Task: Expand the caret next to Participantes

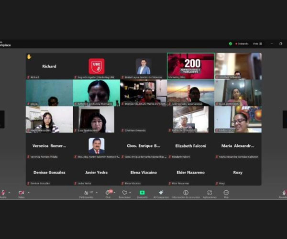Action: 97,193
